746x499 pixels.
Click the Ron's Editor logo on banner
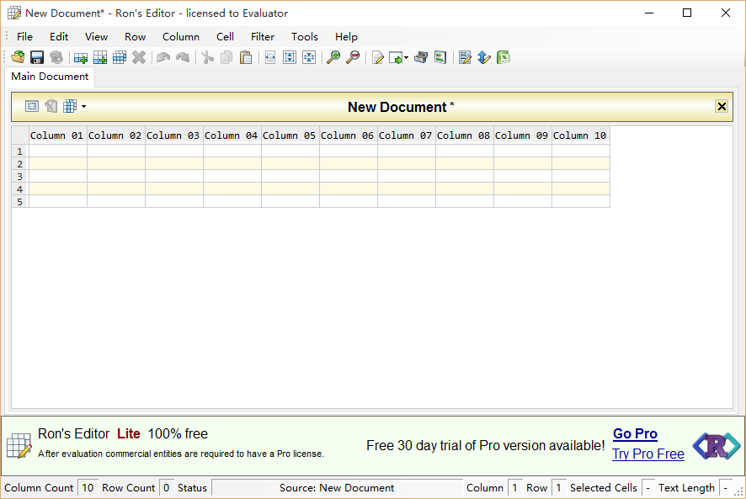pos(716,446)
